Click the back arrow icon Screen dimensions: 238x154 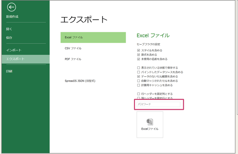(x=11, y=7)
